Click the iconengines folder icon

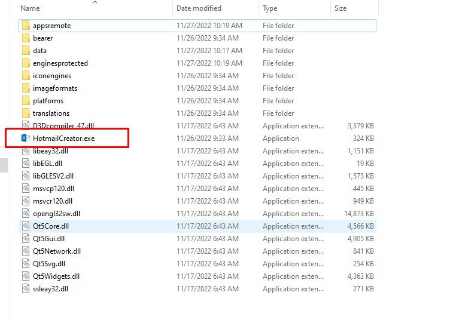pyautogui.click(x=26, y=76)
